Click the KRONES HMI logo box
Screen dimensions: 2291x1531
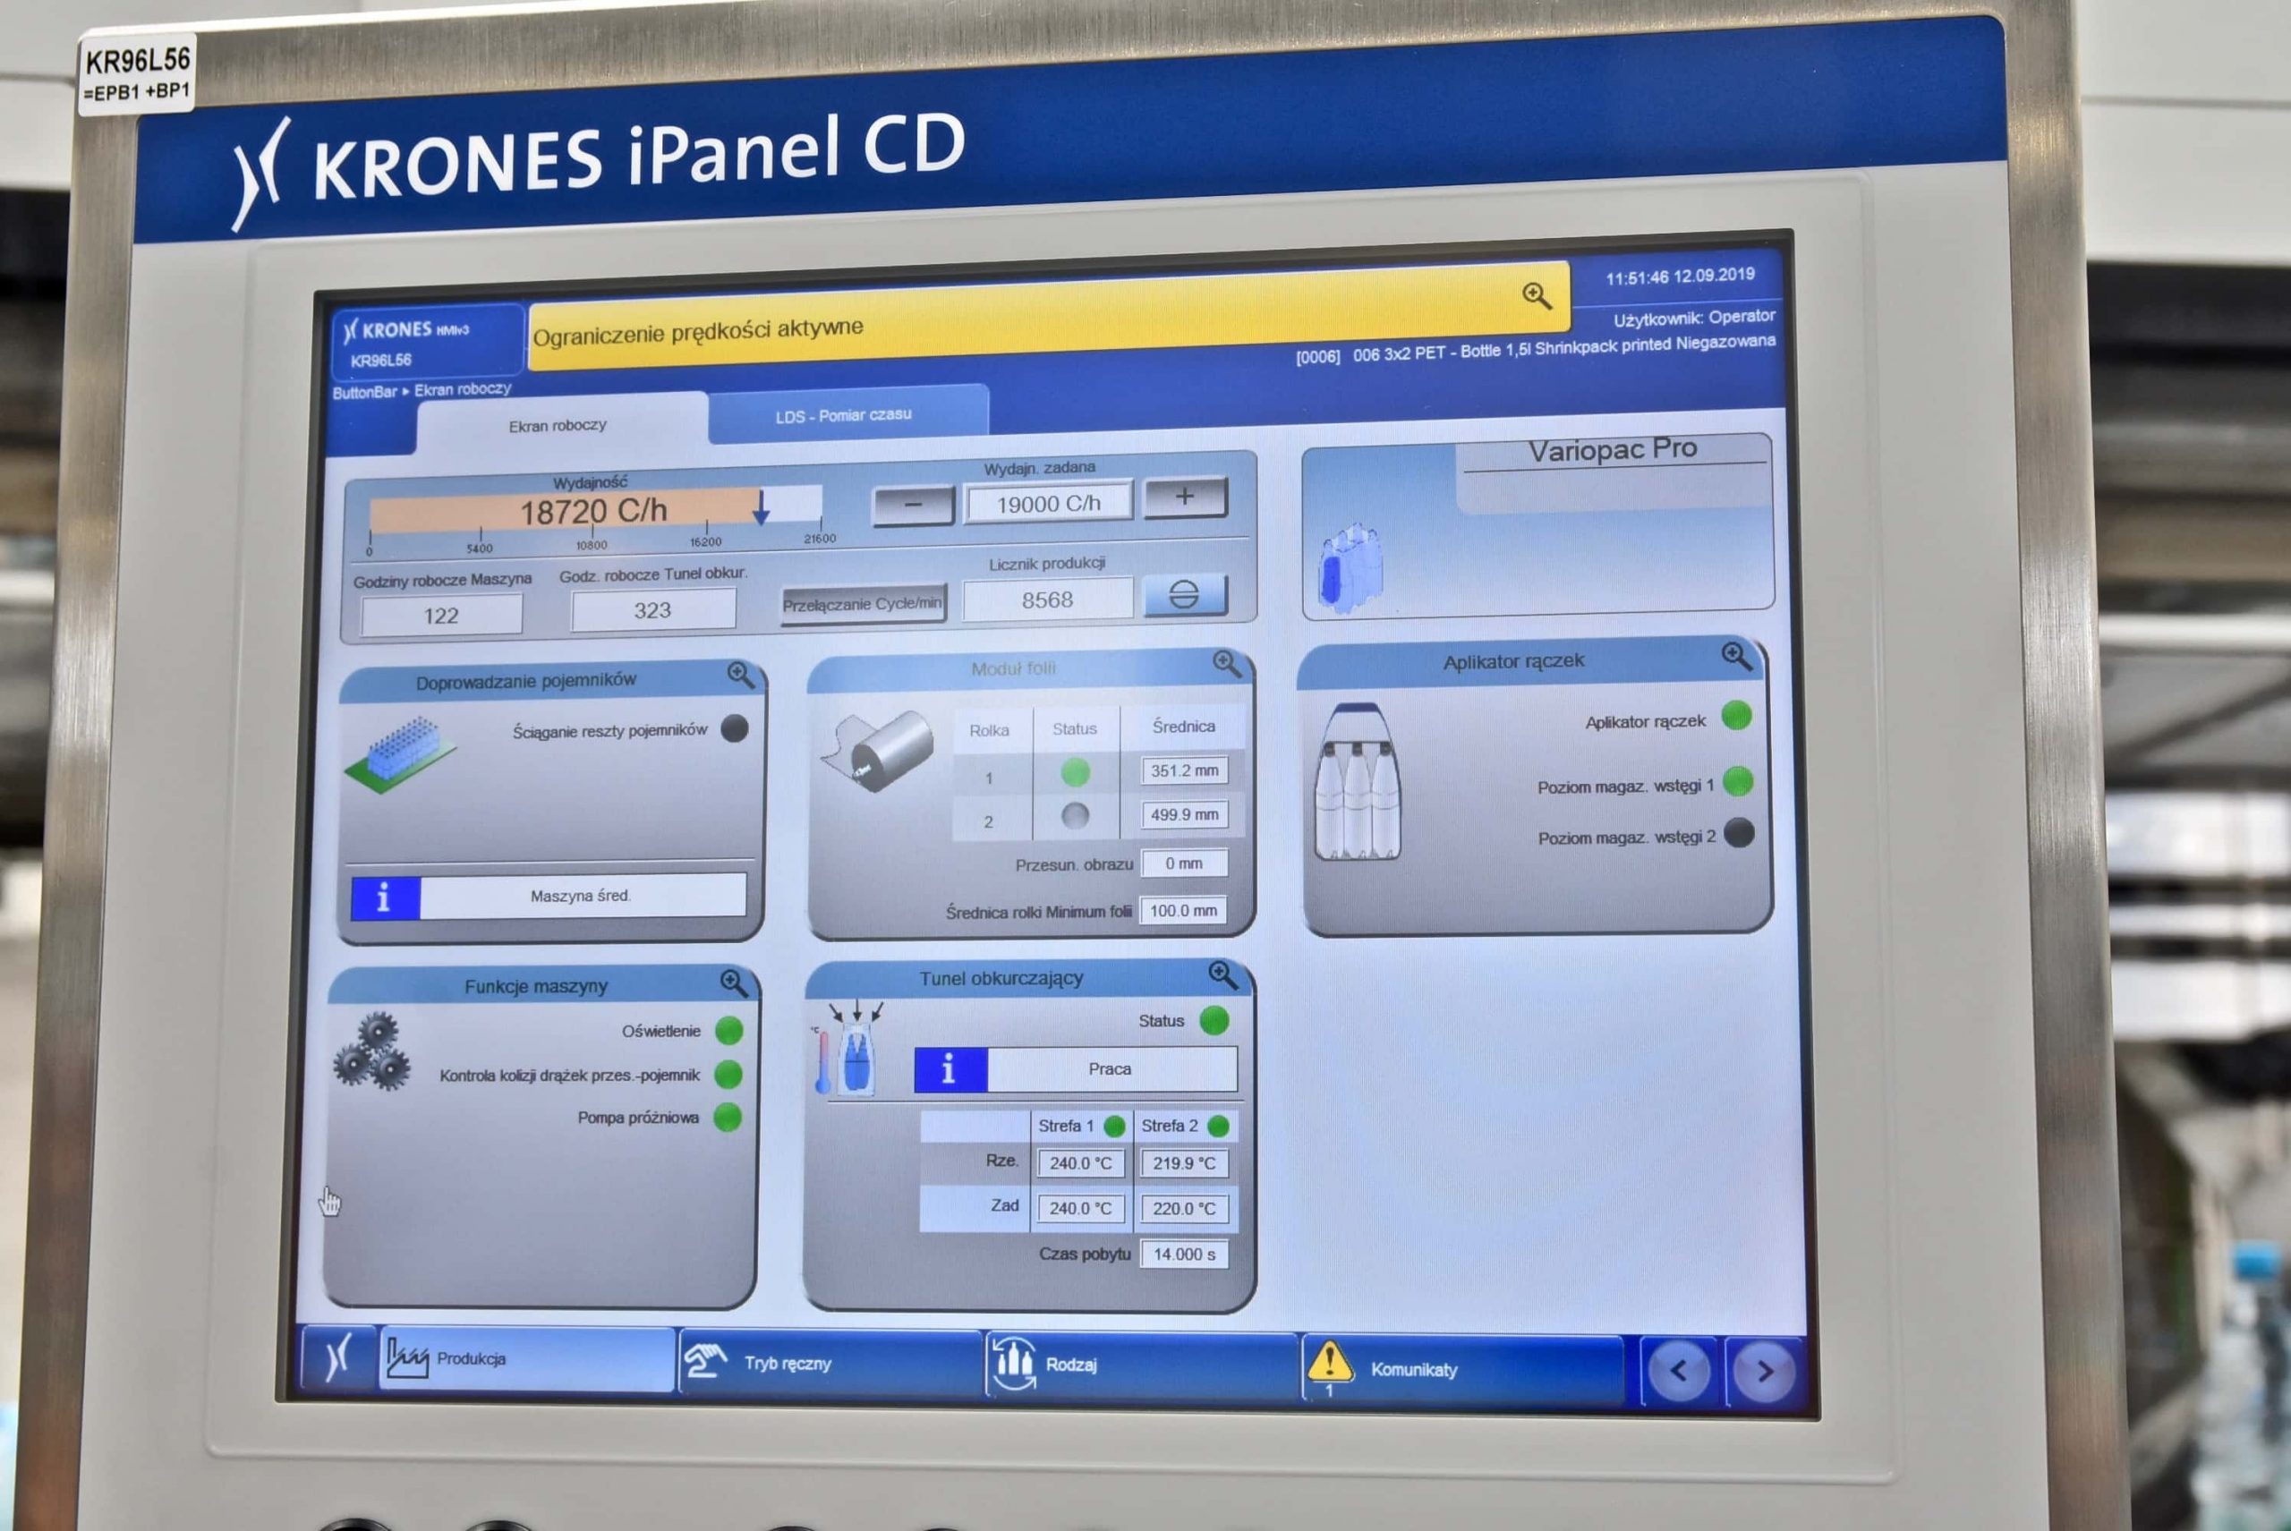pos(426,343)
